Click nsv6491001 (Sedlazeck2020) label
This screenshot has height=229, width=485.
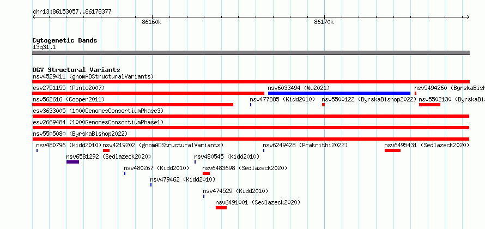tap(258, 203)
